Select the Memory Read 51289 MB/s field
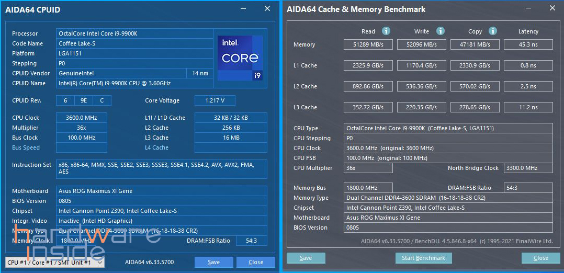 tap(368, 44)
